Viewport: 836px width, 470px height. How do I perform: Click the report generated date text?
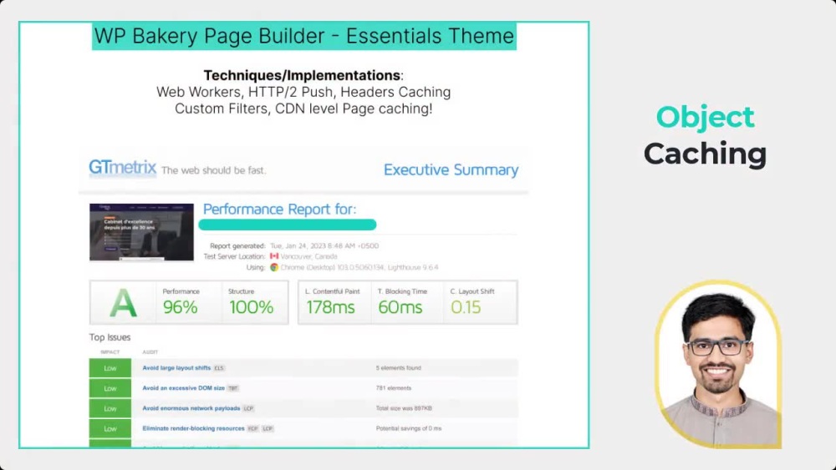[324, 246]
